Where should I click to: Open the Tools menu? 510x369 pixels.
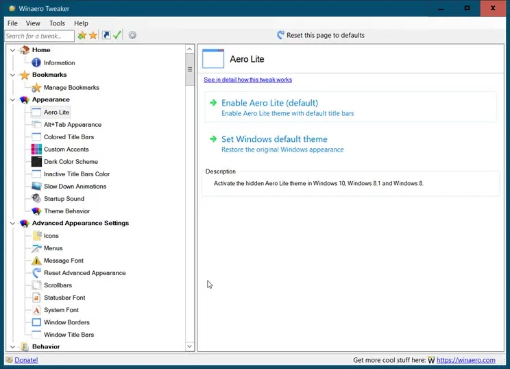[x=57, y=23]
